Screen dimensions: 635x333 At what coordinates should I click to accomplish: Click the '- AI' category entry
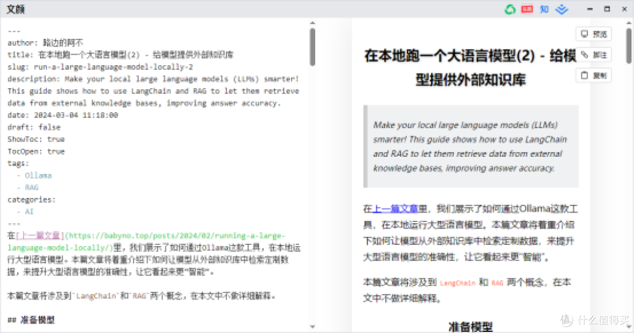click(x=25, y=211)
